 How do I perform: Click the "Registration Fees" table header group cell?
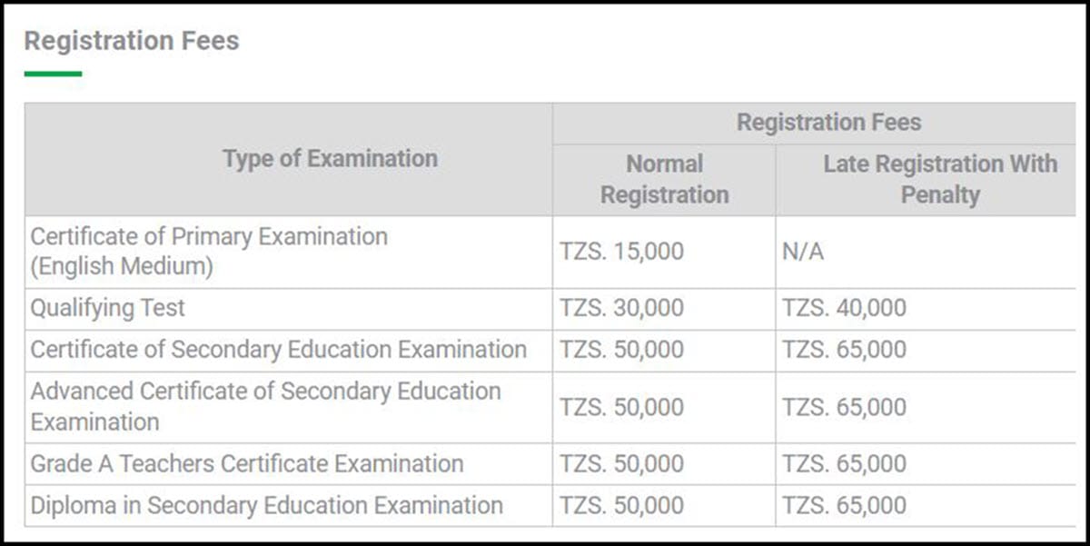828,123
